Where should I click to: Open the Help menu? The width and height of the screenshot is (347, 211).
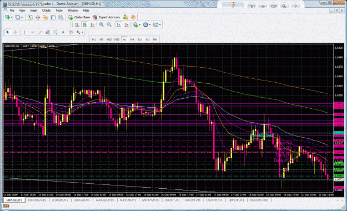point(86,11)
